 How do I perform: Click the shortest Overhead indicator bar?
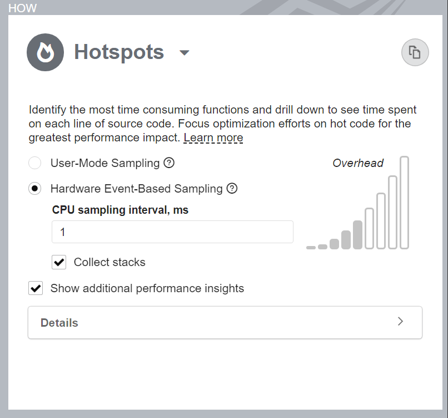click(311, 248)
